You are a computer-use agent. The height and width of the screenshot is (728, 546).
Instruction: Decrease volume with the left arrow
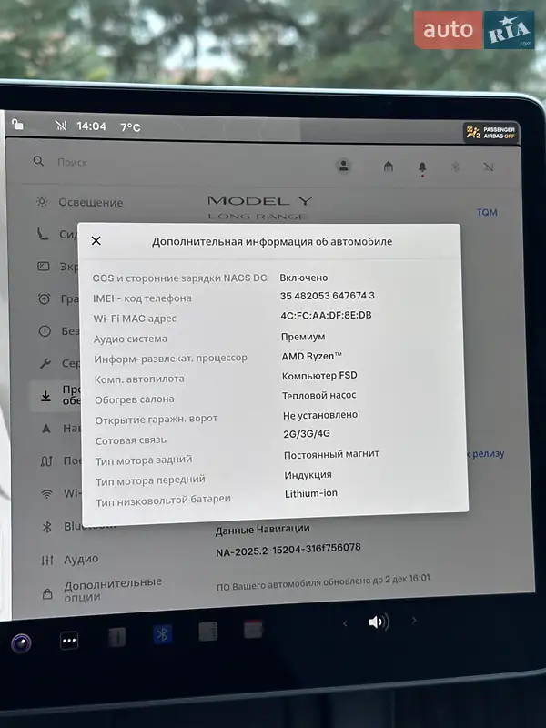click(344, 623)
